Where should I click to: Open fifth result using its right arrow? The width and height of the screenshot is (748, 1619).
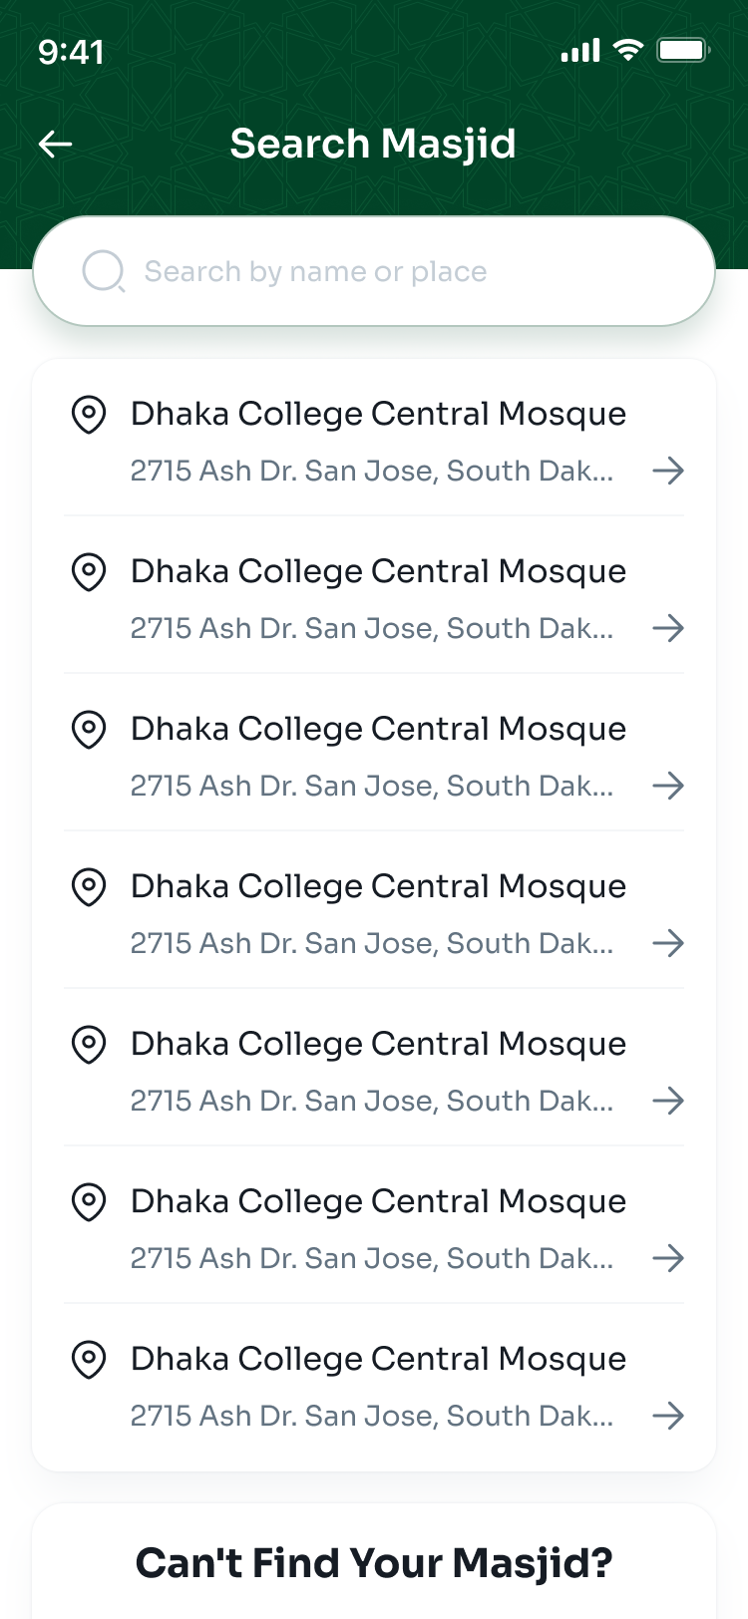click(668, 1101)
